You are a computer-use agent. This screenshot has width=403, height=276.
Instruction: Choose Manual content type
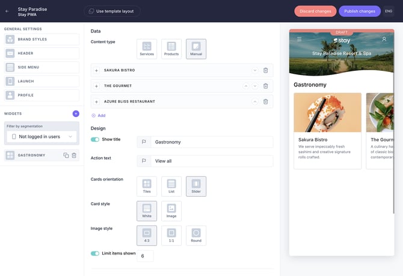196,49
